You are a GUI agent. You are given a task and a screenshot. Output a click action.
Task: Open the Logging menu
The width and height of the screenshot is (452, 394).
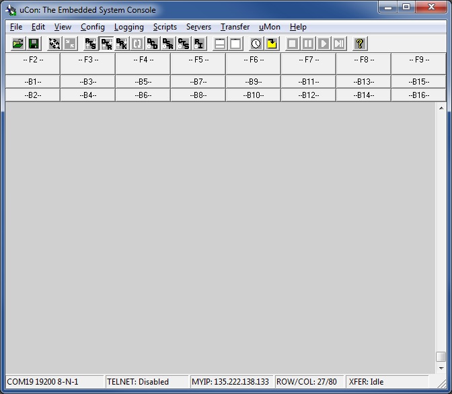128,27
